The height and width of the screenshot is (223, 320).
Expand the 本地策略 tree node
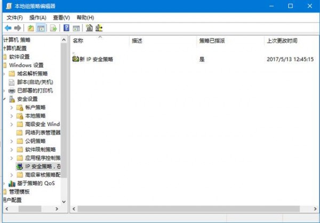click(x=12, y=116)
